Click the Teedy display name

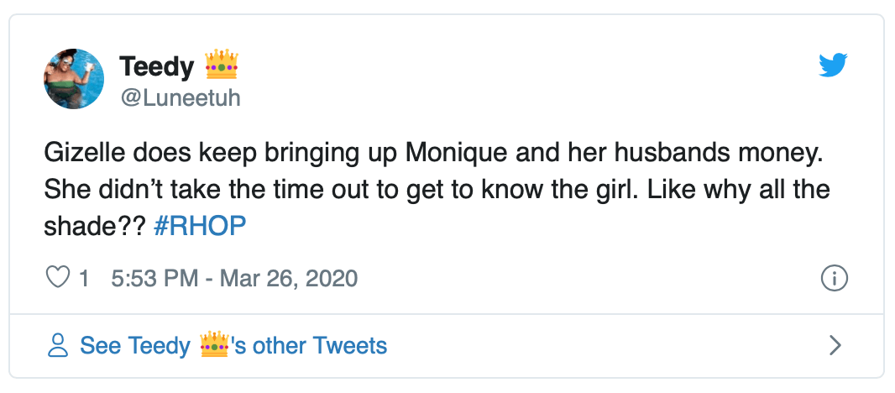[157, 65]
